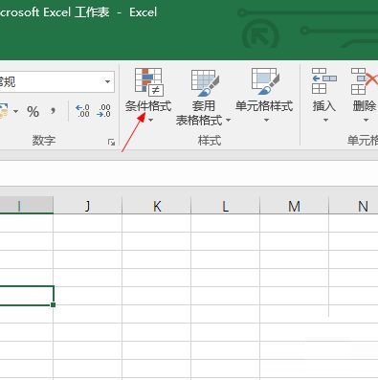The height and width of the screenshot is (380, 378).
Task: Expand the 套用表格格式 dropdown arrow
Action: point(228,121)
